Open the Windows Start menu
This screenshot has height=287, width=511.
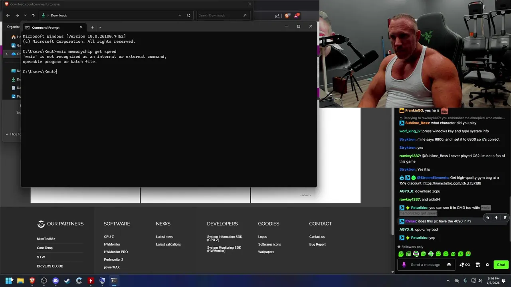9,281
